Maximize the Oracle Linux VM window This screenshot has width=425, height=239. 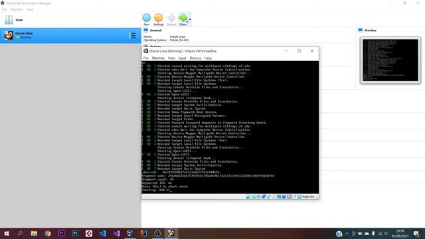[299, 51]
